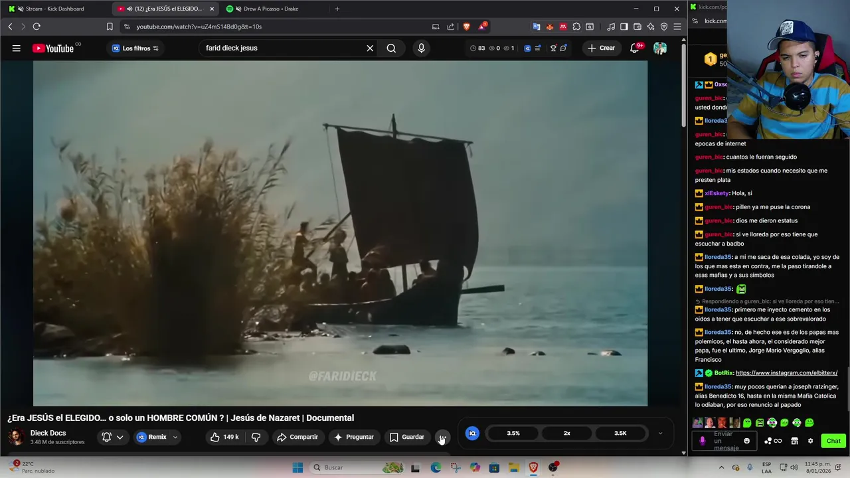Toggle Brave sidebar panel icon
This screenshot has height=478, width=850.
pos(624,27)
